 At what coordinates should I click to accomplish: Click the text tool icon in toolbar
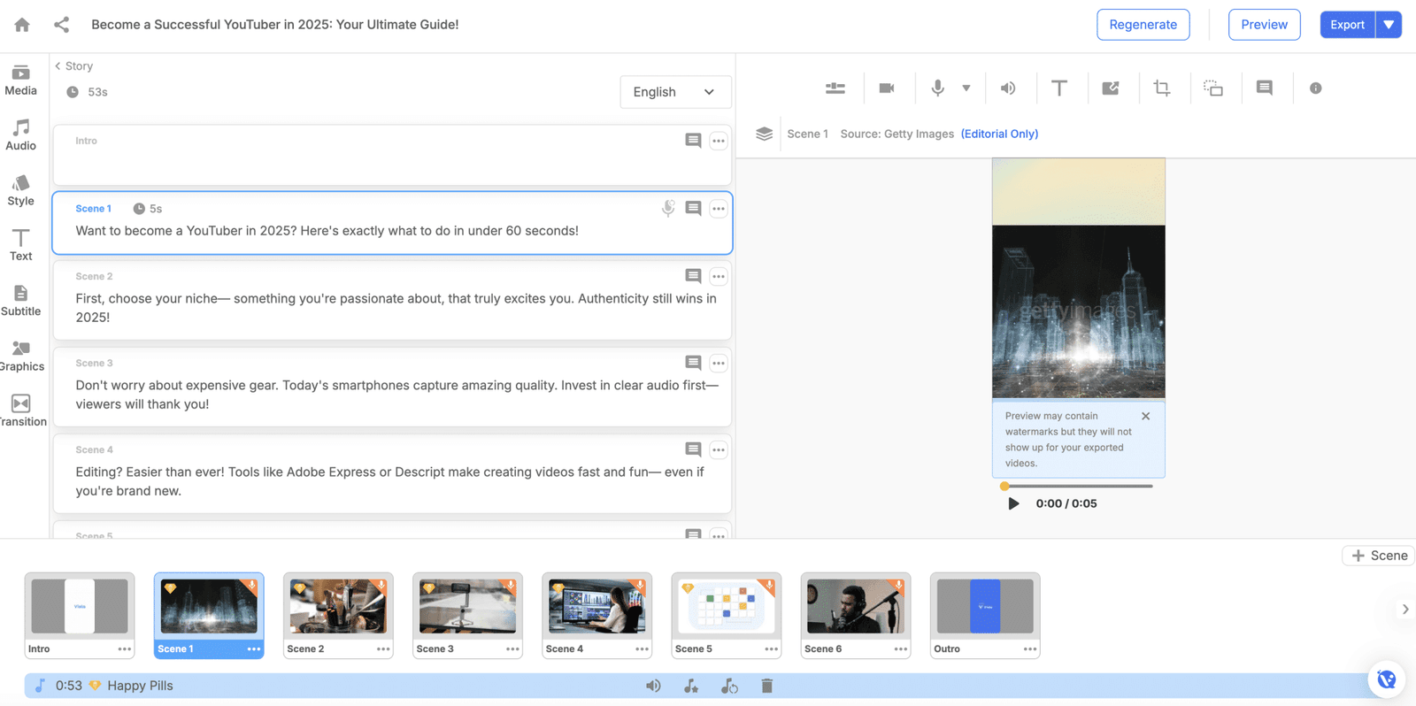click(1058, 88)
